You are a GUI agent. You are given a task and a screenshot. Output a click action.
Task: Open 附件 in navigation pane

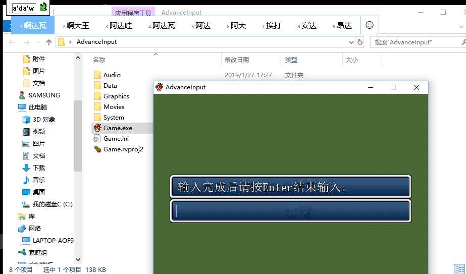click(x=39, y=59)
